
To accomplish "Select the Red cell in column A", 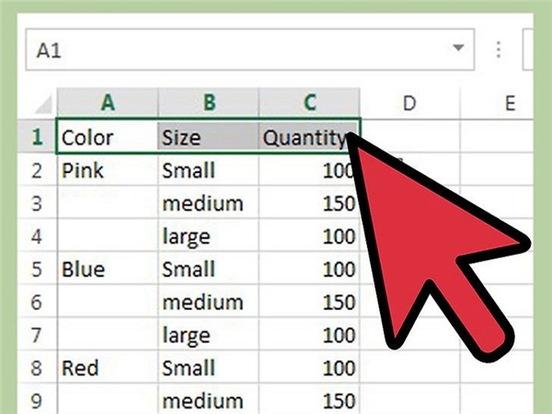I will point(108,367).
